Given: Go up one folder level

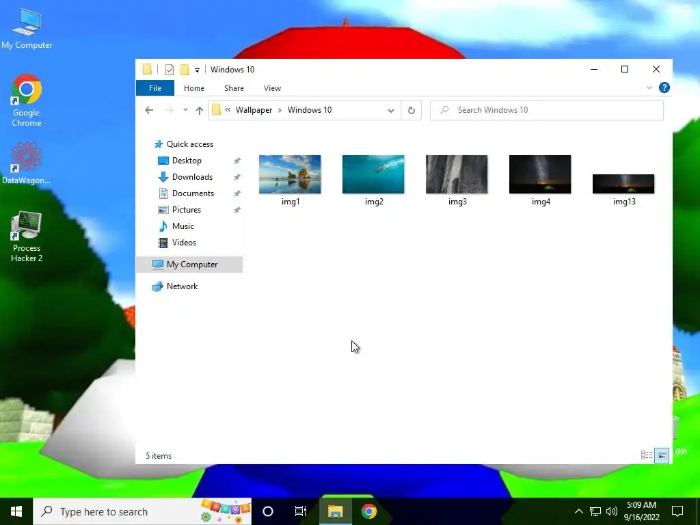Looking at the screenshot, I should click(x=200, y=110).
